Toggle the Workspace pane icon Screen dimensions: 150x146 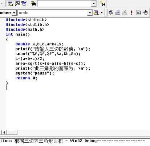pyautogui.click(x=10, y=4)
